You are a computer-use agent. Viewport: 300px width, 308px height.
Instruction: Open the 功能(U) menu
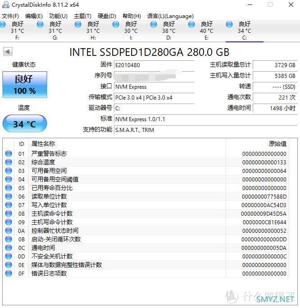coord(58,16)
